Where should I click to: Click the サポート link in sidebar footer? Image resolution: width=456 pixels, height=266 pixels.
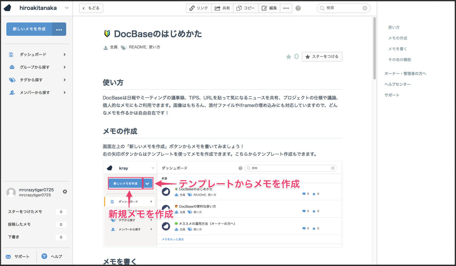click(x=22, y=257)
